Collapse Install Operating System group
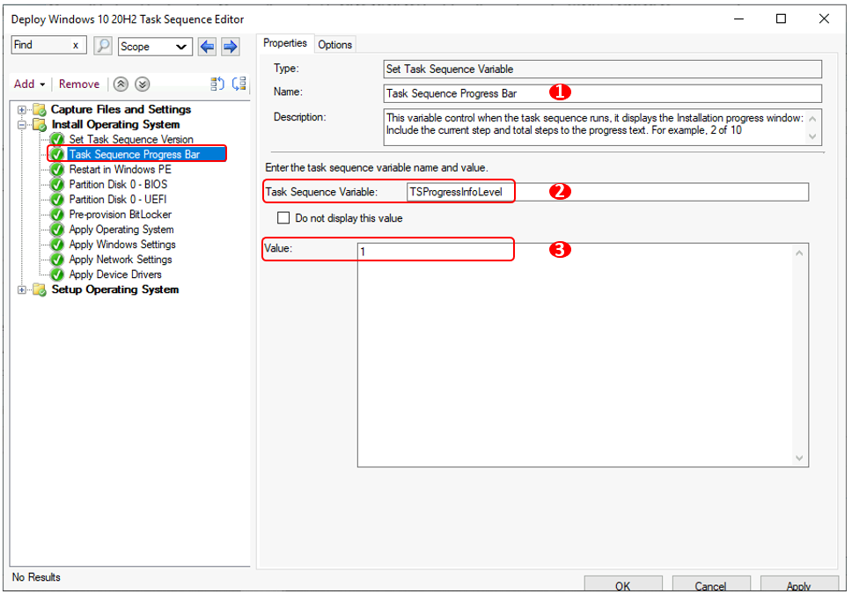 point(22,125)
